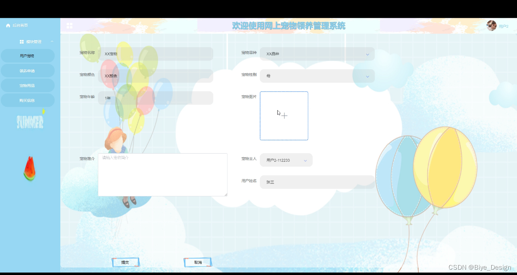Open the 宠物品种 dropdown

pyautogui.click(x=317, y=54)
